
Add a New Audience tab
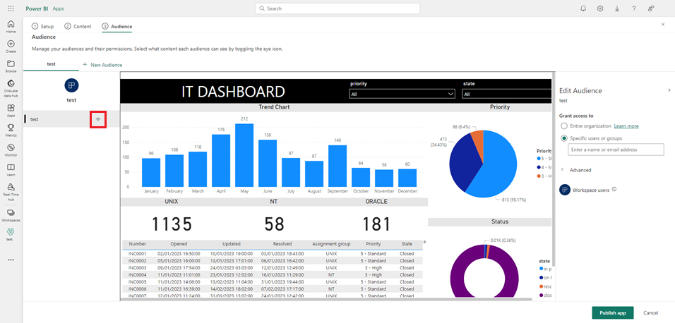click(x=102, y=64)
